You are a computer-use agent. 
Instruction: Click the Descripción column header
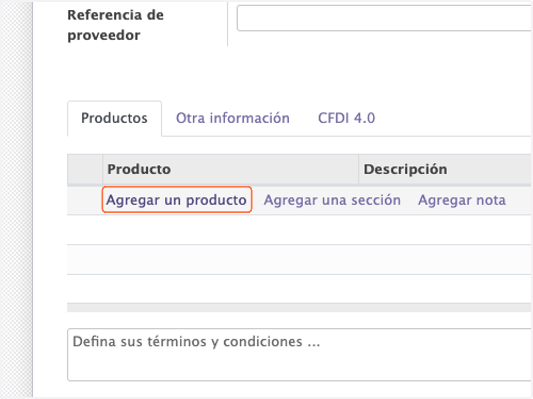pos(445,169)
